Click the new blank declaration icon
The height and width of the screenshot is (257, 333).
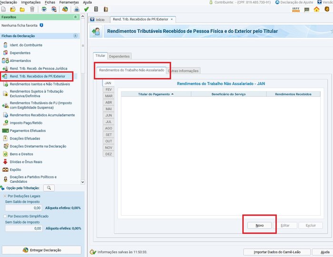pos(4,9)
